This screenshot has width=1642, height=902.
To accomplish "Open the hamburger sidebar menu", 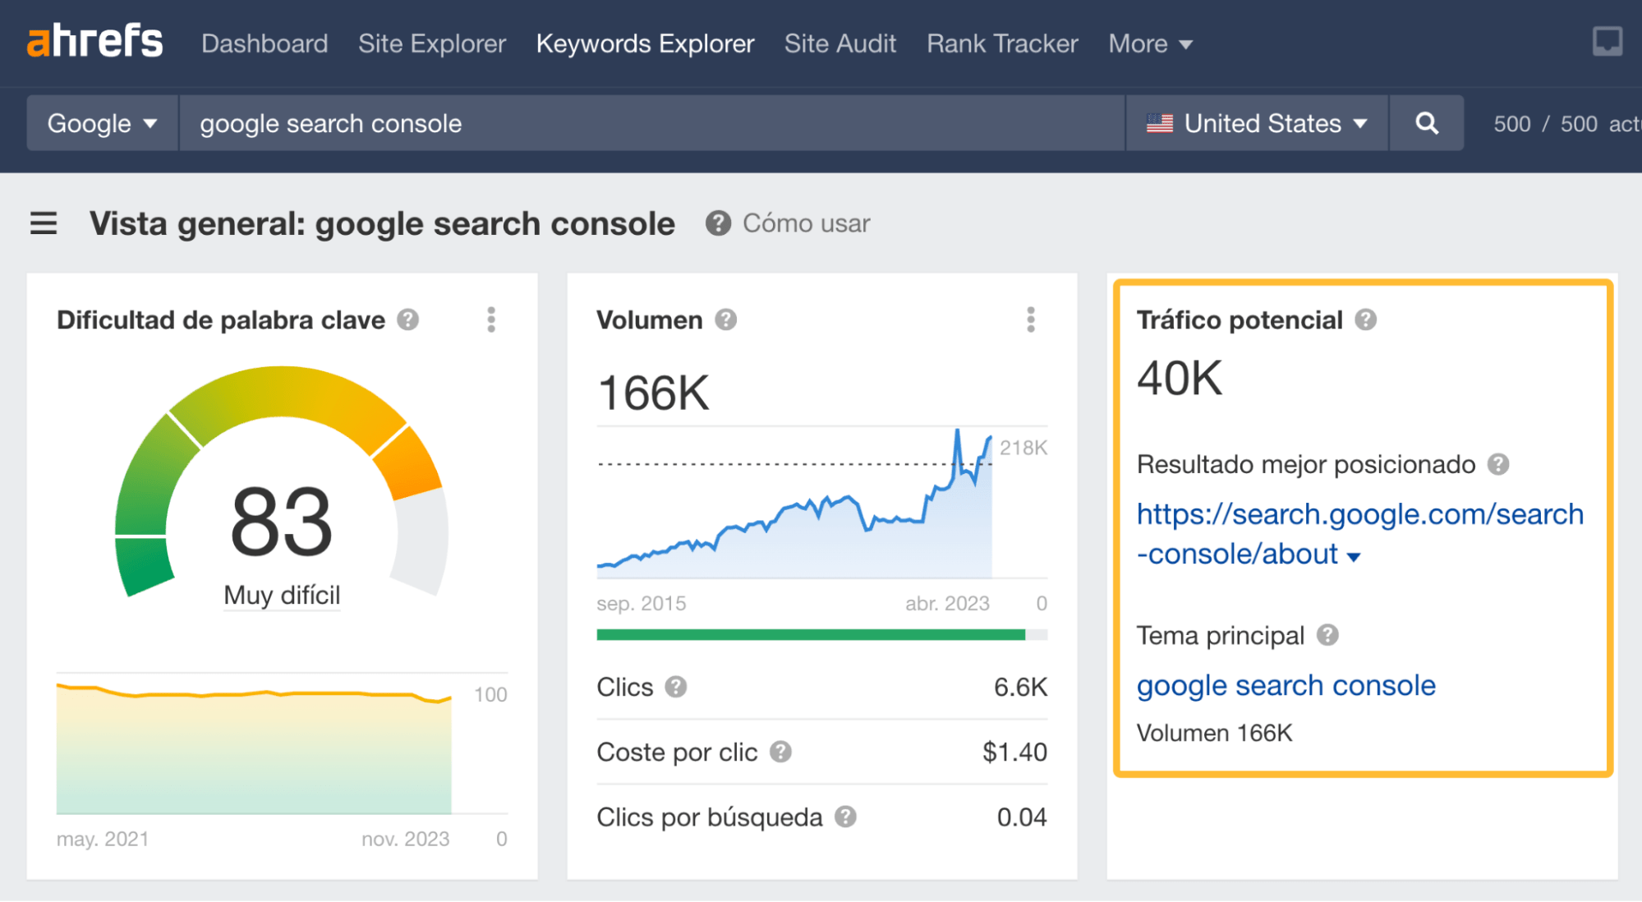I will tap(44, 223).
